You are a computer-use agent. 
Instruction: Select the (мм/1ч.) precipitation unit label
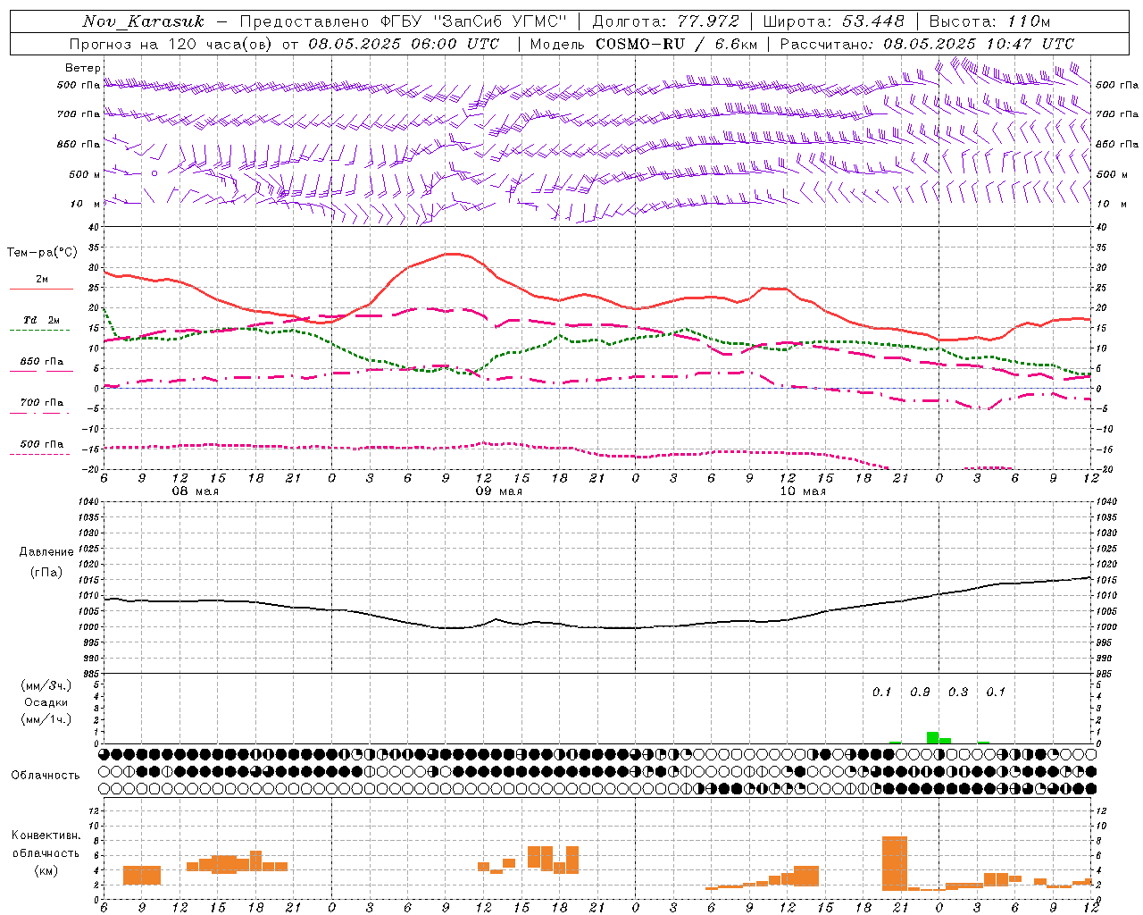[x=46, y=719]
